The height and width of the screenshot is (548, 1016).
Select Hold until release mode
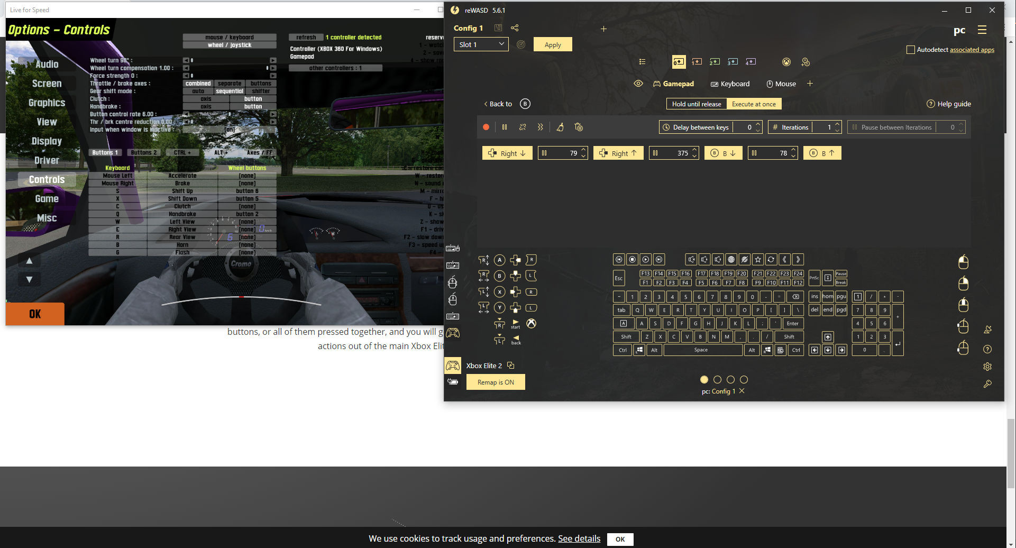point(696,104)
